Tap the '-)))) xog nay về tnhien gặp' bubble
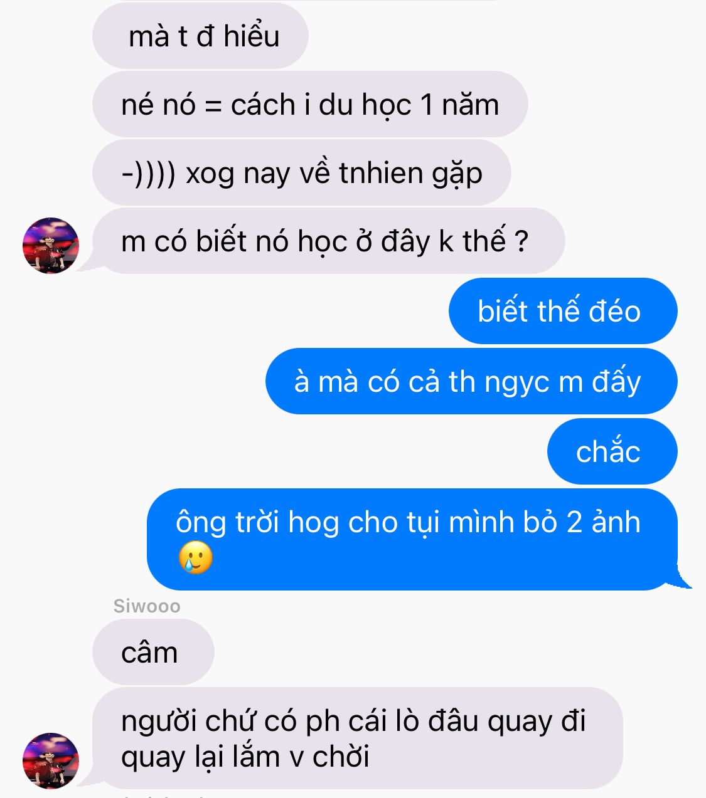 tap(302, 172)
